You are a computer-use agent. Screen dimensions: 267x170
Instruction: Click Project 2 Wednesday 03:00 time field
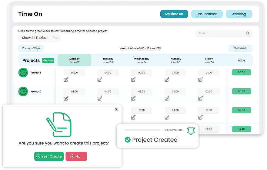(x=142, y=92)
